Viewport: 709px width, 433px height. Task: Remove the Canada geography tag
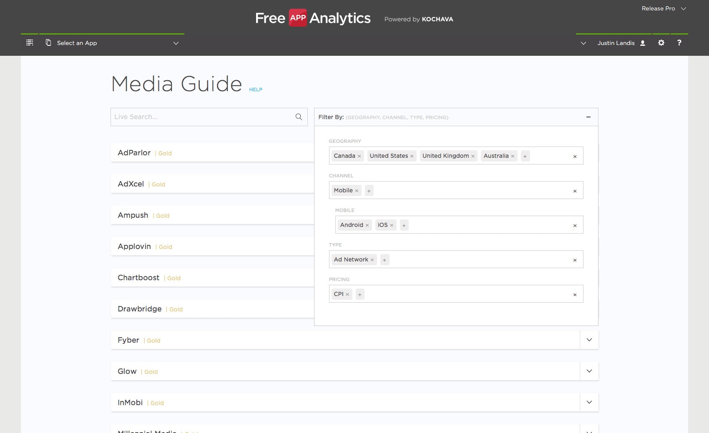(359, 156)
